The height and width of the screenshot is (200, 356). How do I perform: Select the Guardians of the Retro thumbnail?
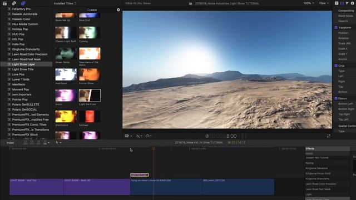point(90,53)
